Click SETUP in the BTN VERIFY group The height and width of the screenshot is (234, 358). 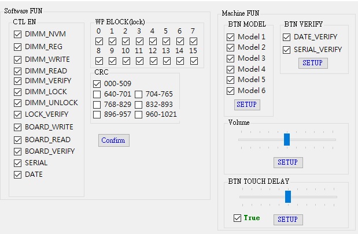pyautogui.click(x=313, y=63)
